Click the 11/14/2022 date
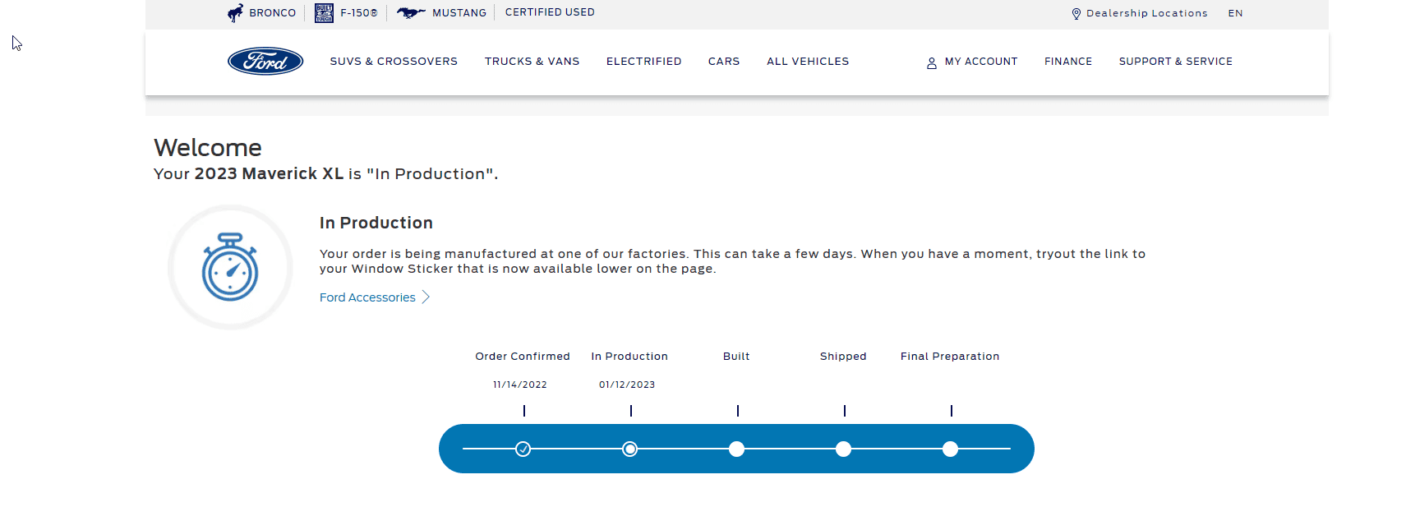 520,385
